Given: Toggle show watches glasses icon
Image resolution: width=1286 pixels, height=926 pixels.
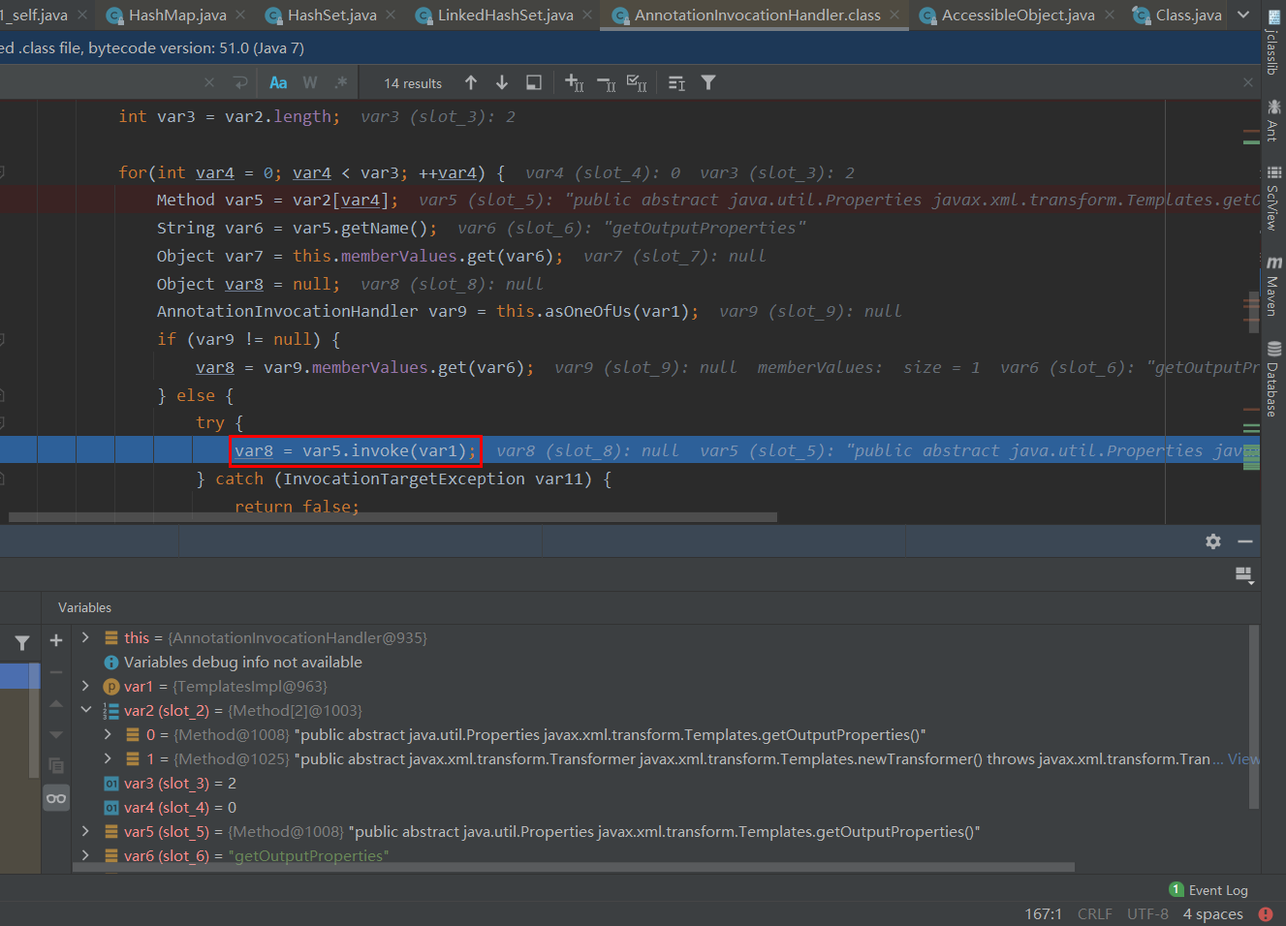Looking at the screenshot, I should pyautogui.click(x=56, y=798).
